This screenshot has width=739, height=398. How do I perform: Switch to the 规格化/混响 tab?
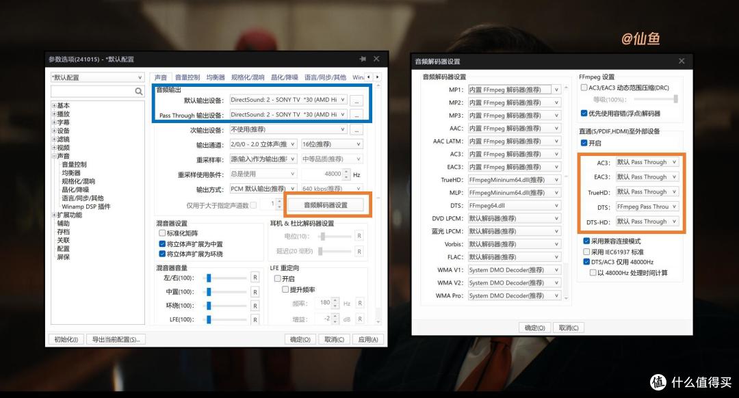click(x=248, y=77)
